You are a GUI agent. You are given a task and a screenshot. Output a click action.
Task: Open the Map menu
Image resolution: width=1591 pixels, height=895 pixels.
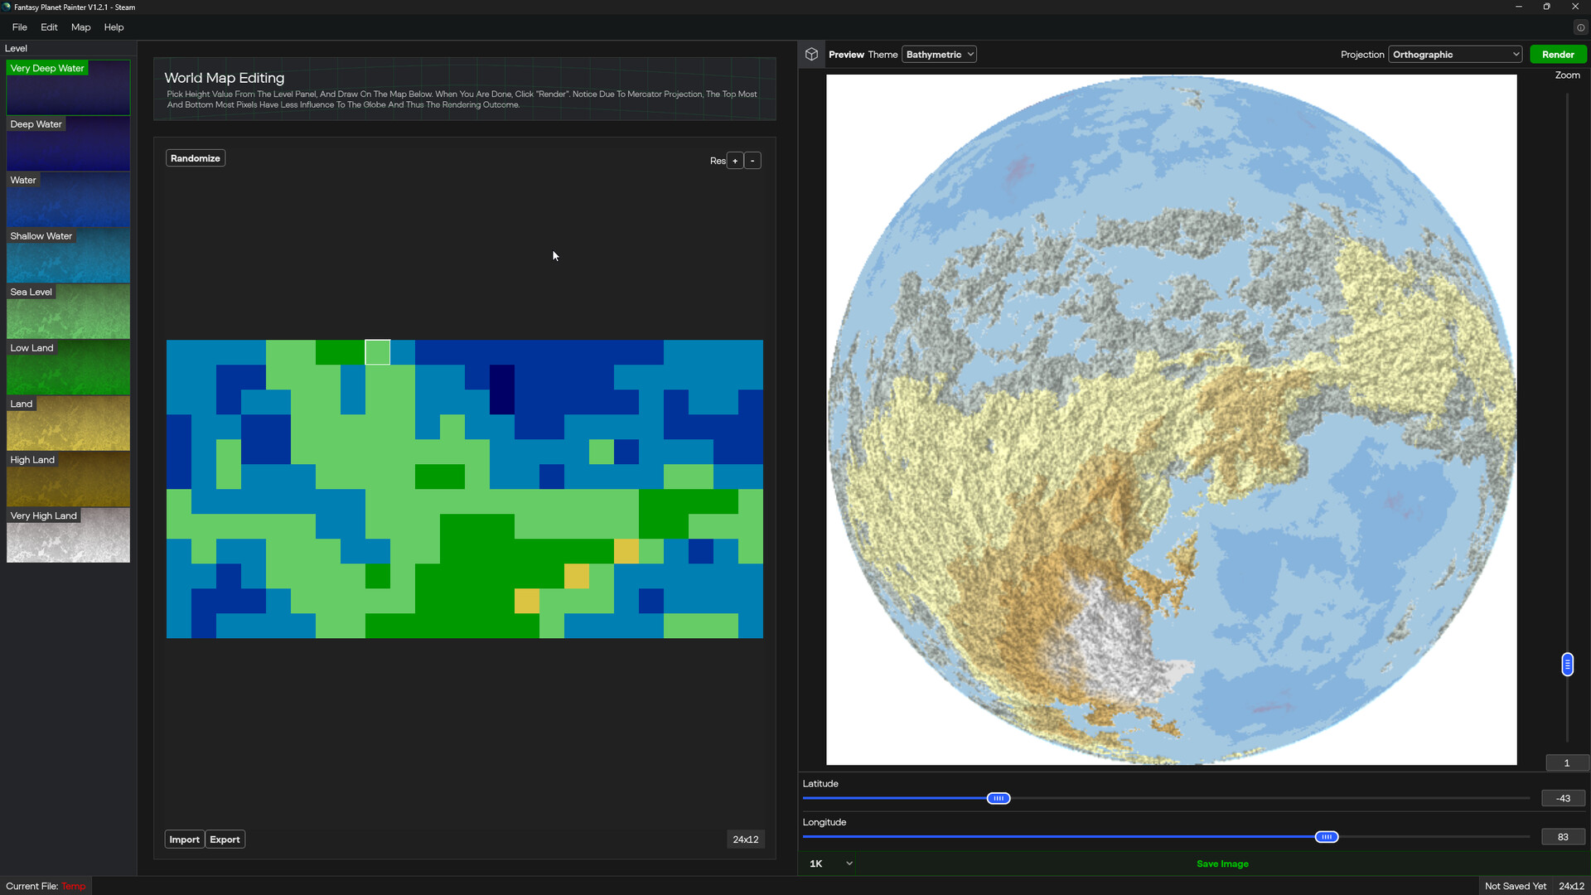tap(80, 27)
